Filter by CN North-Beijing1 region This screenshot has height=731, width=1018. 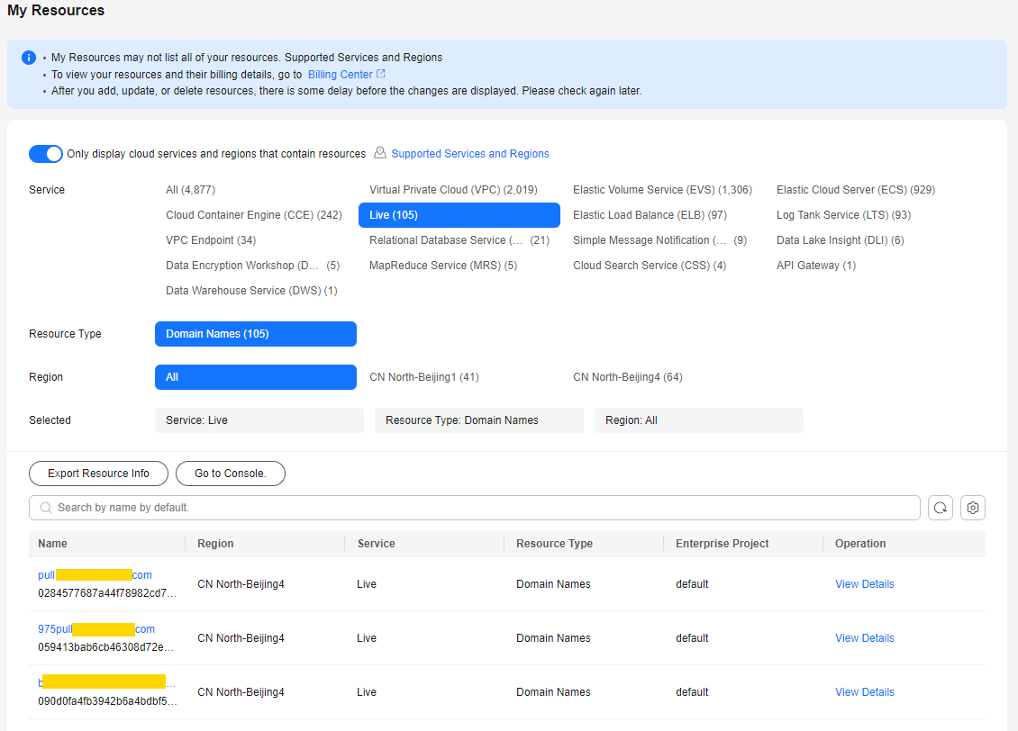423,377
